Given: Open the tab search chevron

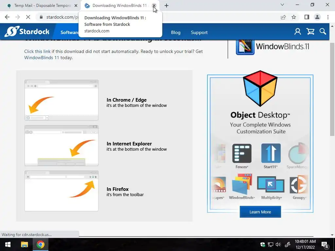Looking at the screenshot, I should 282,5.
